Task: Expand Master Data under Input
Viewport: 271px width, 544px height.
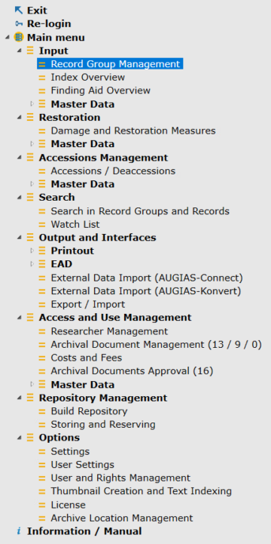Action: pos(32,103)
